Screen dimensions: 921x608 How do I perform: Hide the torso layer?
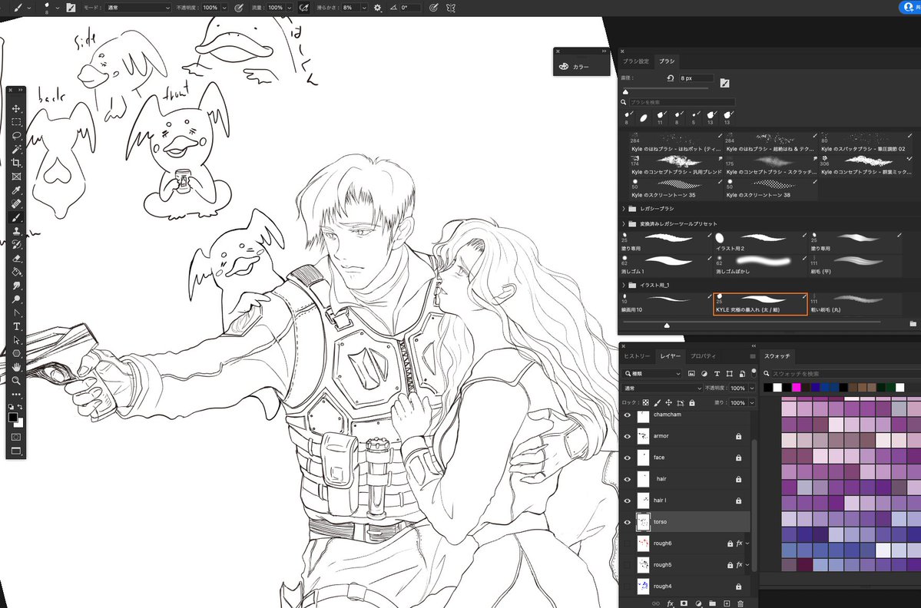[x=627, y=522]
